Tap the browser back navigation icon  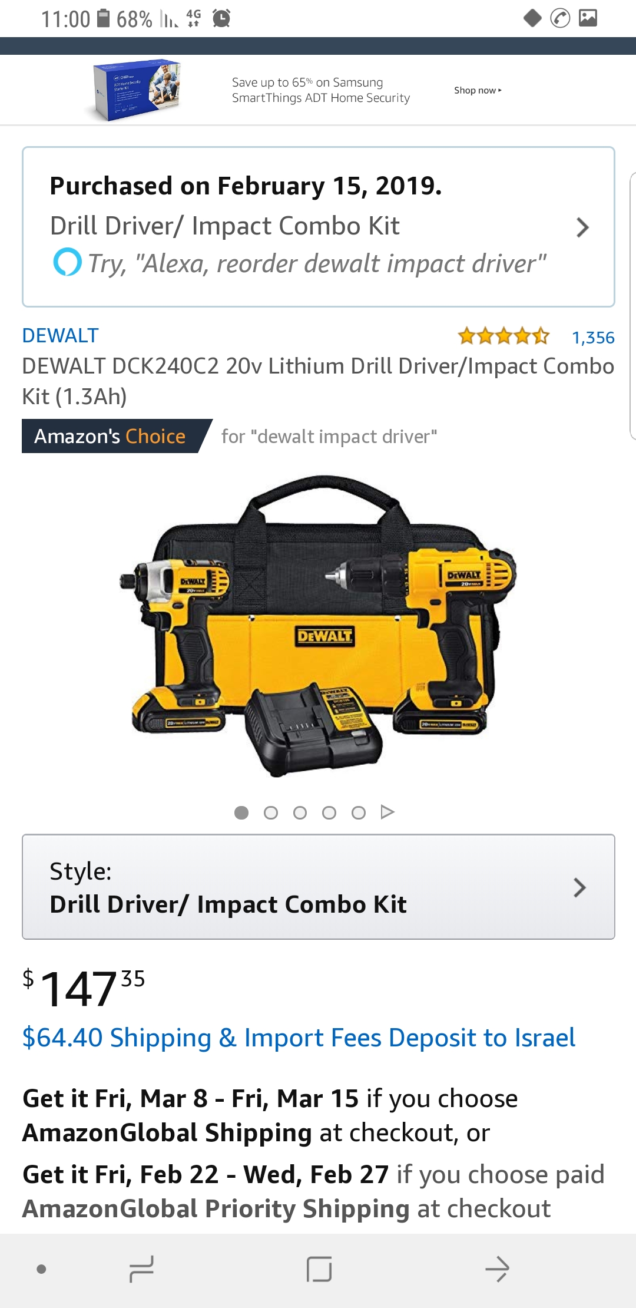[141, 1269]
